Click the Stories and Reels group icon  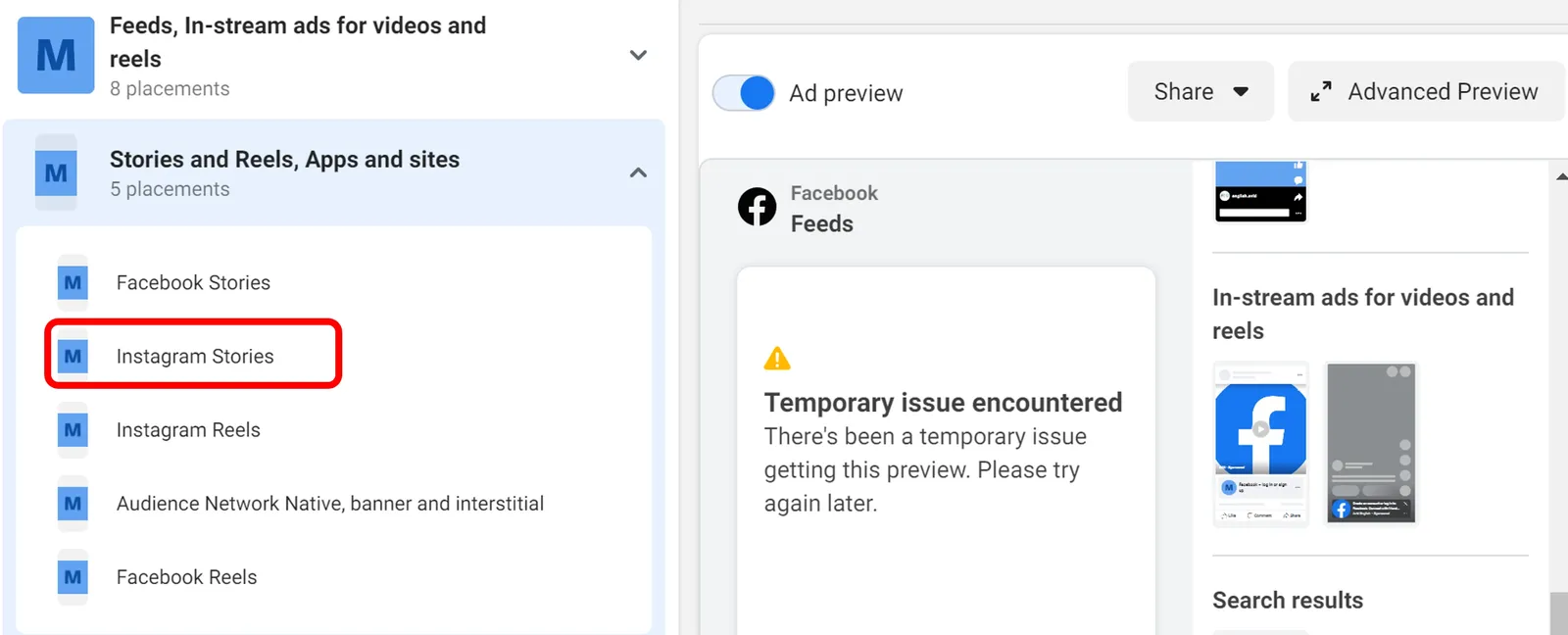[55, 171]
